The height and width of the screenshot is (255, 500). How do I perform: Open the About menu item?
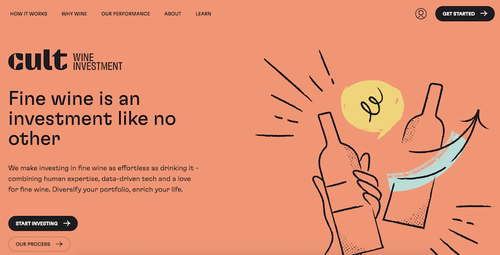[173, 14]
